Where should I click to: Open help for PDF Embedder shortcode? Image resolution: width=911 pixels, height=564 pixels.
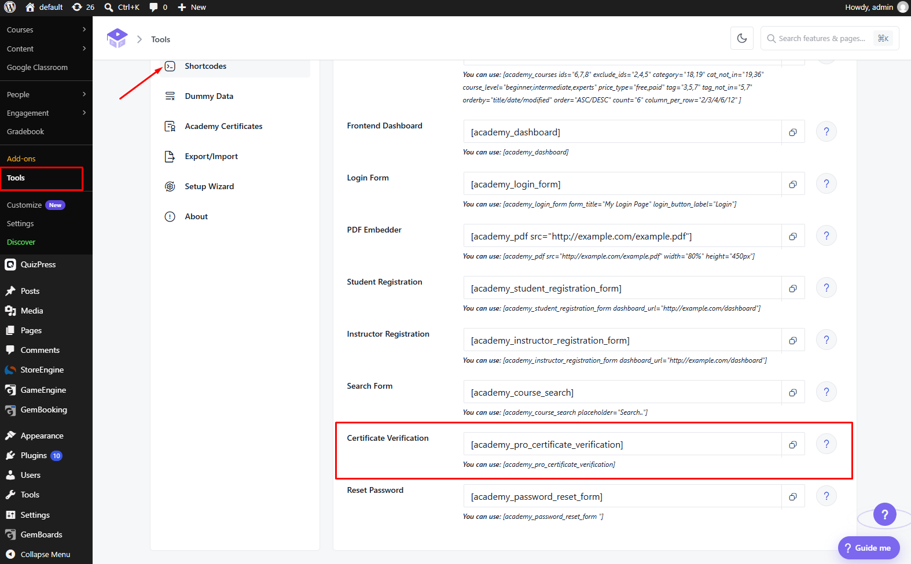[826, 236]
